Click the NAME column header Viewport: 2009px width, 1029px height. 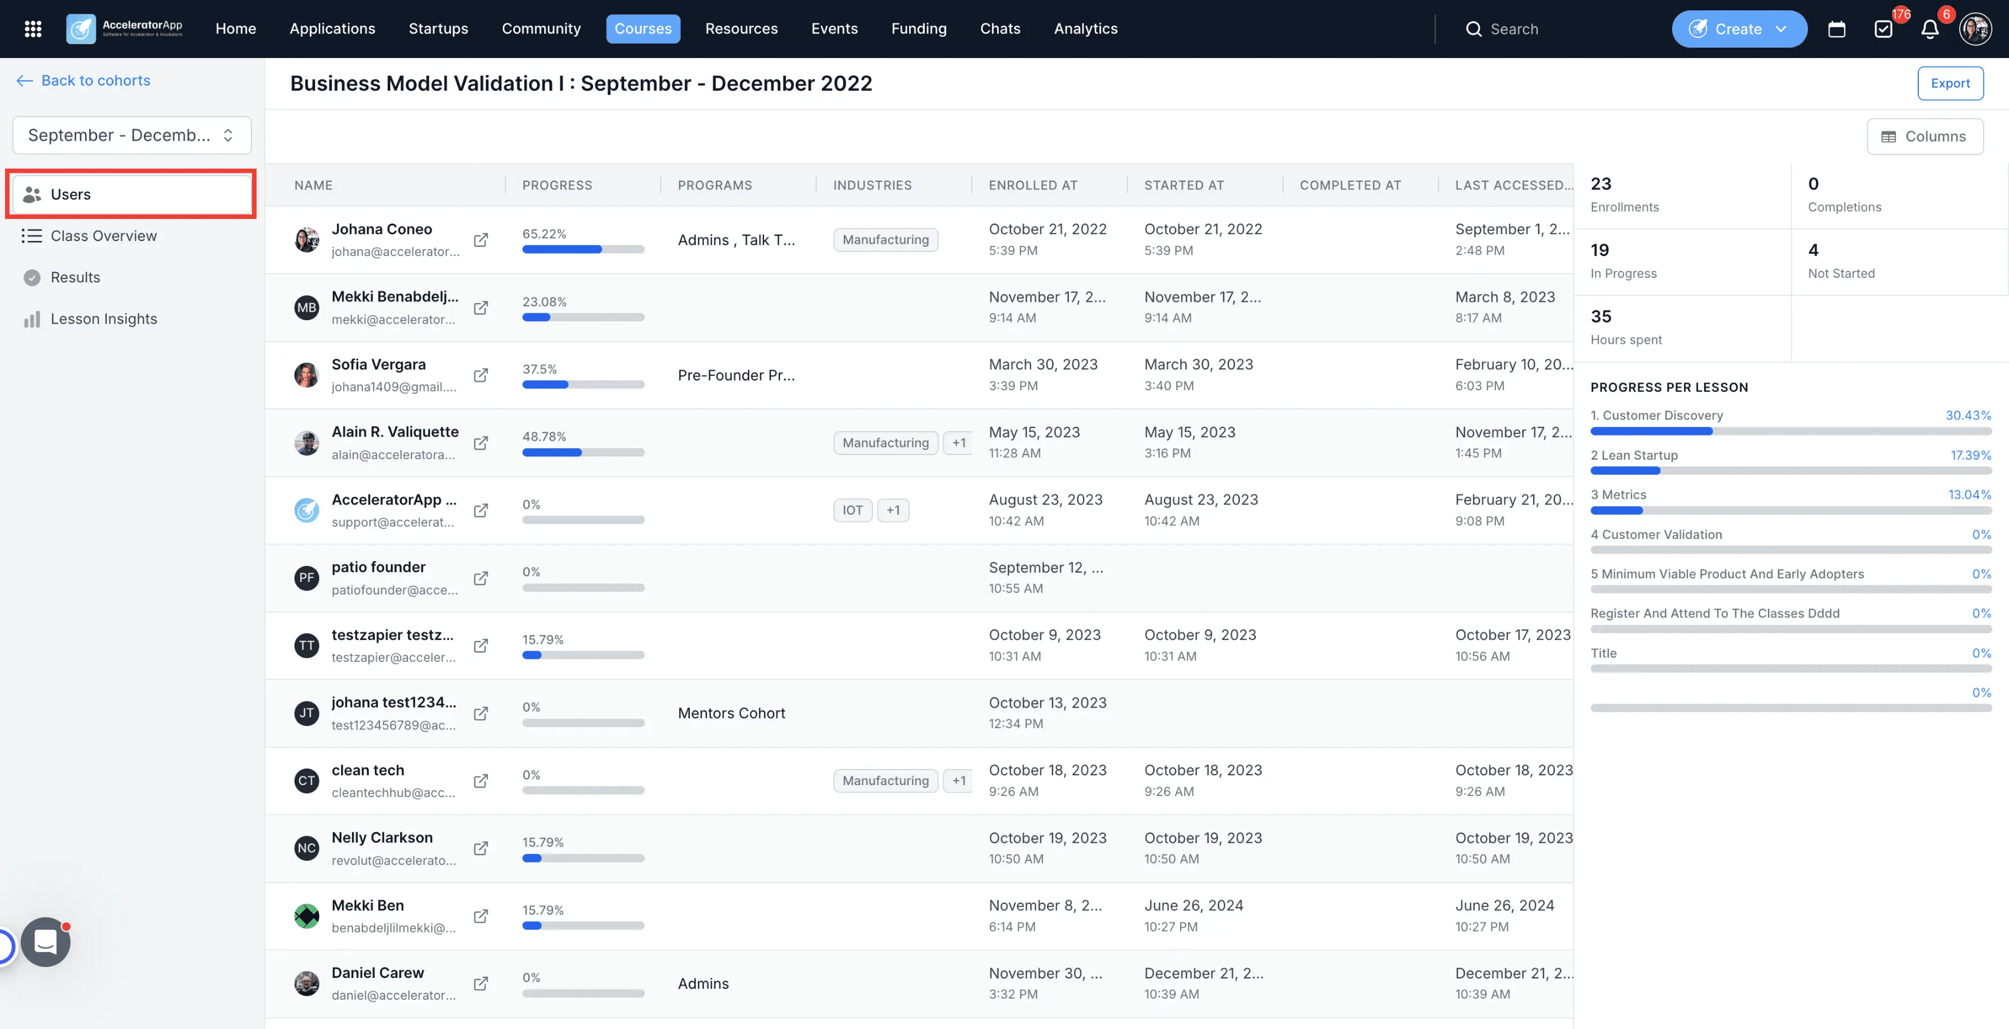[313, 185]
